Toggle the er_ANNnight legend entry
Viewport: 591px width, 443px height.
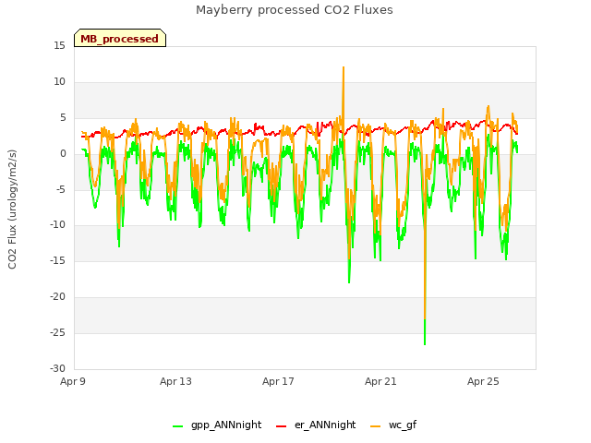click(316, 425)
